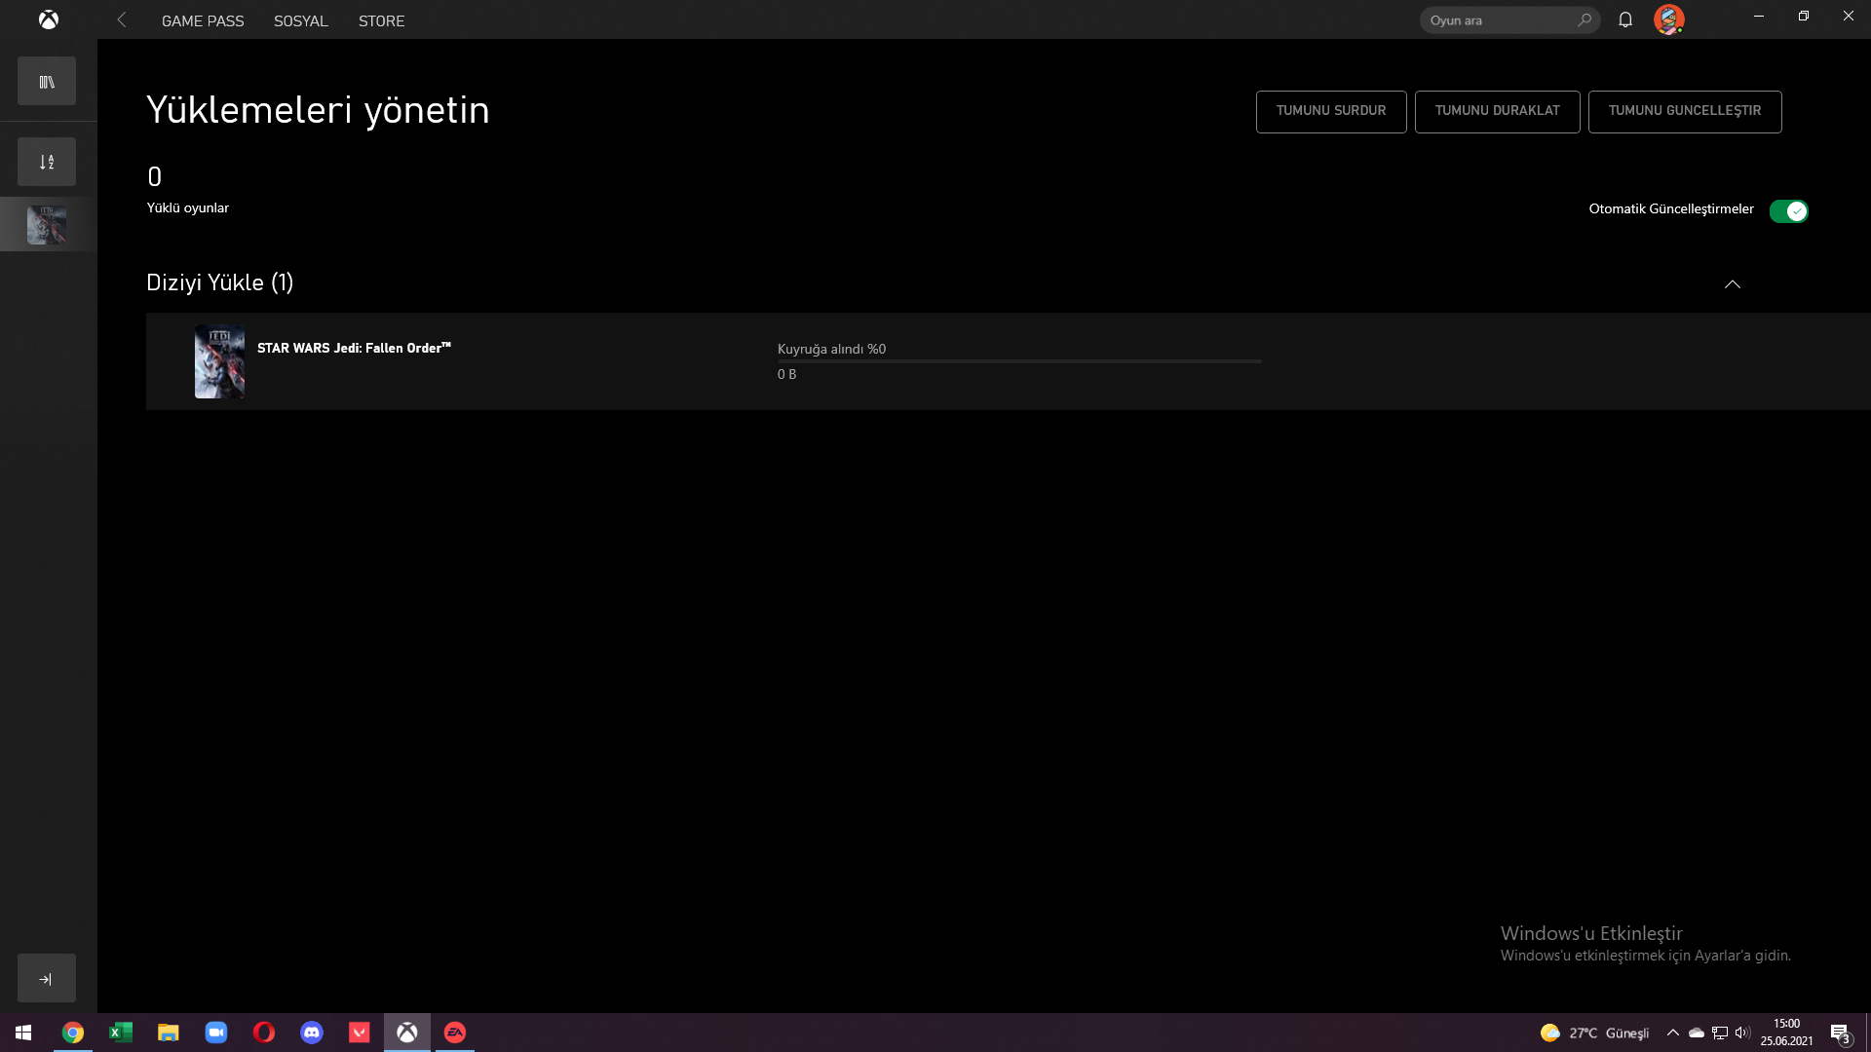Open the profile avatar menu

1668,19
